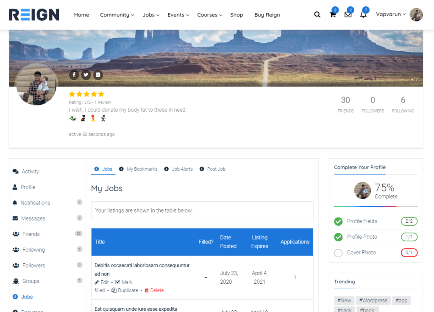Click the header user avatar thumbnail
The width and height of the screenshot is (434, 312).
click(416, 15)
